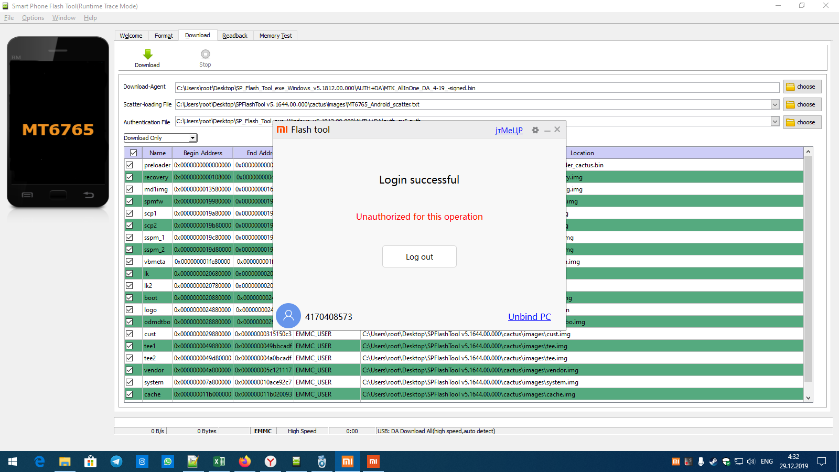Click the Name column header
Image resolution: width=839 pixels, height=472 pixels.
[x=157, y=153]
